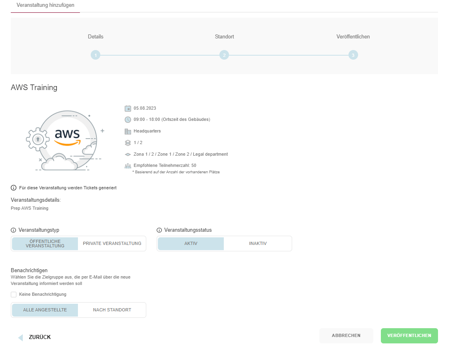Click the info icon before the tickets notice

click(14, 188)
